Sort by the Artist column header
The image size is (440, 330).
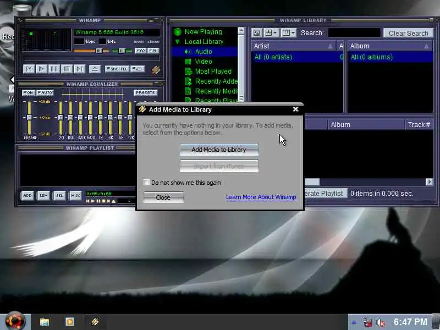pos(294,46)
